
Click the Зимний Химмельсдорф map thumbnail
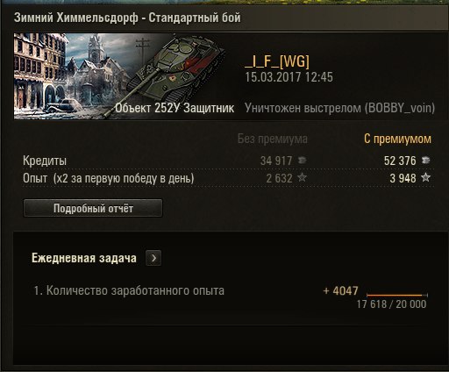pos(72,76)
